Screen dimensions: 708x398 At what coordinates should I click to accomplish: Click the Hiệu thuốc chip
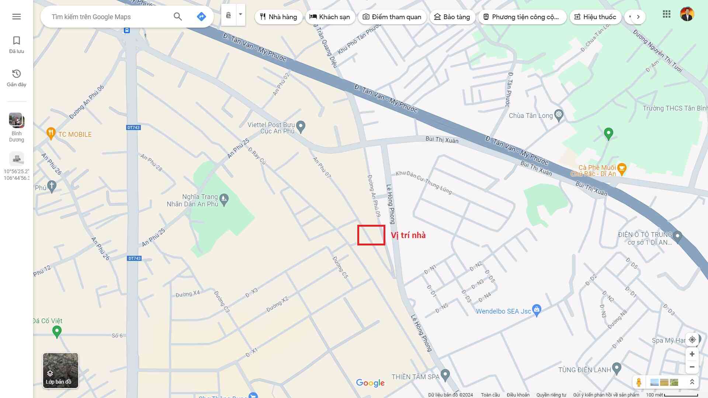pos(595,17)
